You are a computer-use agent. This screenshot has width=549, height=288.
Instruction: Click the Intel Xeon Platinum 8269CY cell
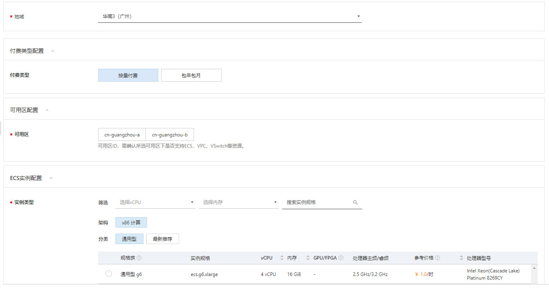[x=493, y=274]
